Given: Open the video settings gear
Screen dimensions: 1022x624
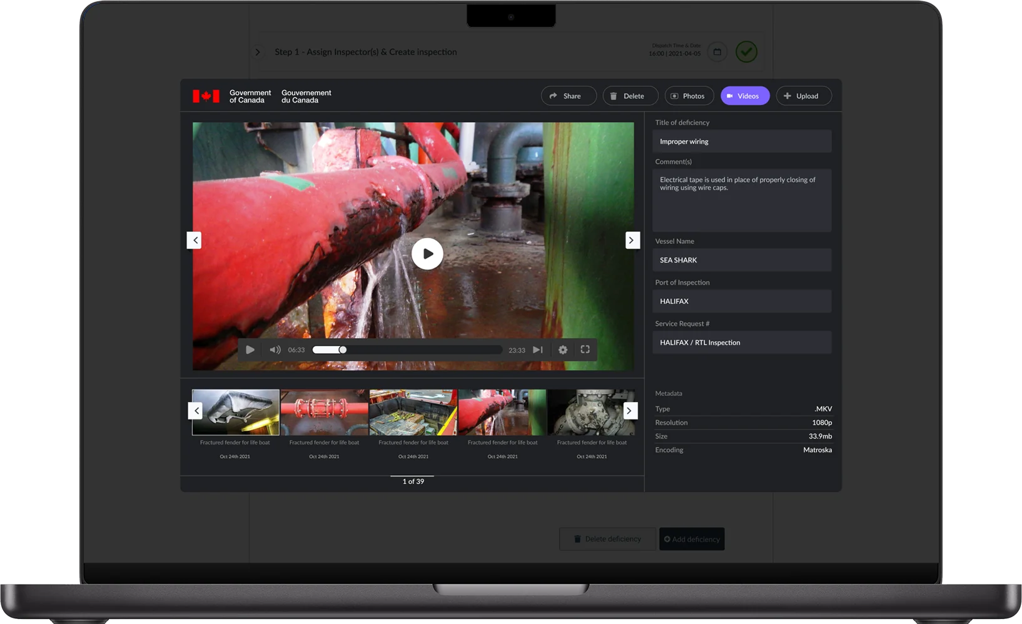Looking at the screenshot, I should pyautogui.click(x=563, y=350).
